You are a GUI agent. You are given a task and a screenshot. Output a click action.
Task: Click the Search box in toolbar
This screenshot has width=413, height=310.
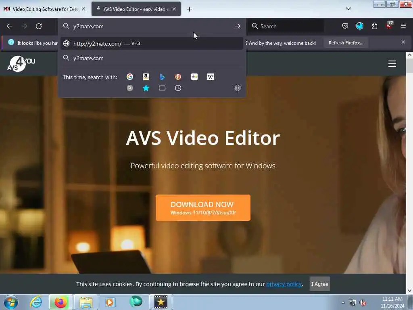tap(286, 26)
